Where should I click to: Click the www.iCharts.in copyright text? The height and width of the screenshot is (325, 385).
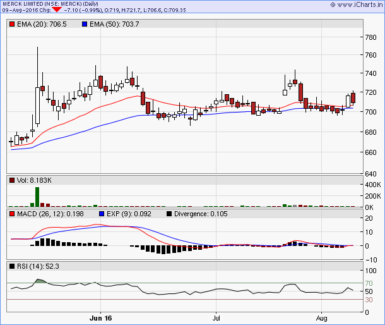coord(357,4)
